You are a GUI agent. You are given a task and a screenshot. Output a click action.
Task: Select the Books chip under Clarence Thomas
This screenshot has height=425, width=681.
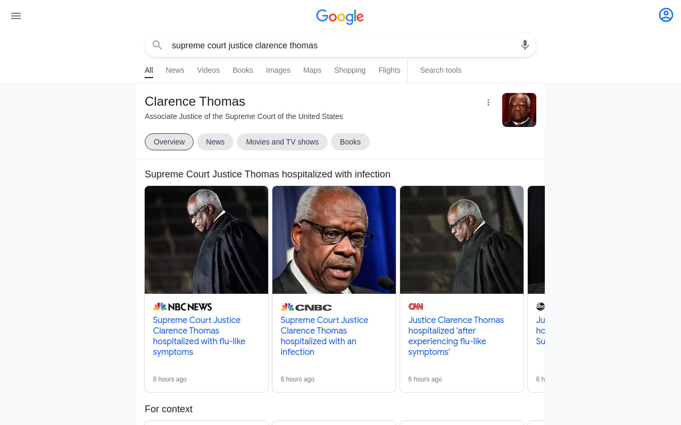click(x=350, y=142)
